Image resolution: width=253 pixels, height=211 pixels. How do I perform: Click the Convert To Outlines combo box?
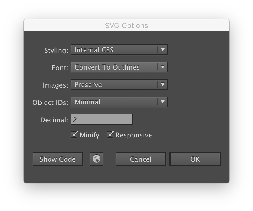[x=119, y=67]
